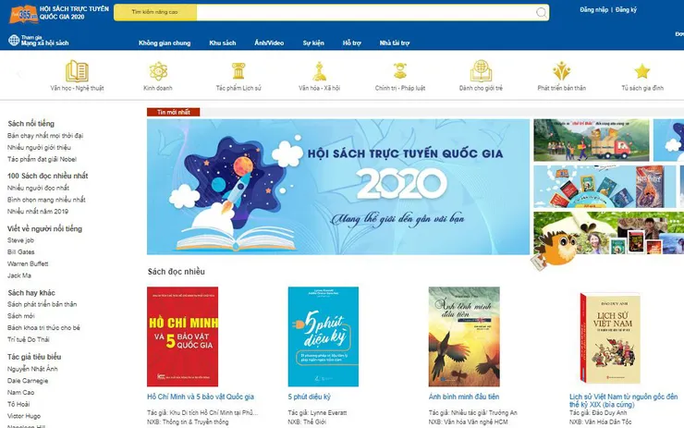684x428 pixels.
Task: Open the Khu sách menu
Action: [223, 43]
